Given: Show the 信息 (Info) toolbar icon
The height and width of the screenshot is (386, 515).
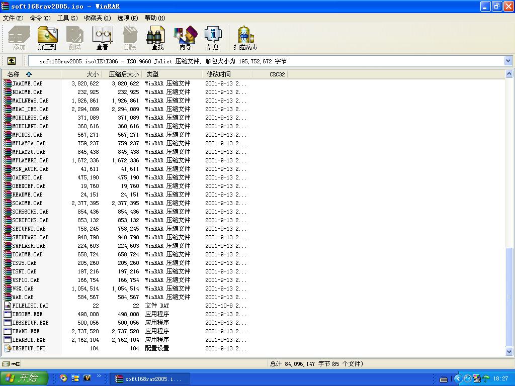Looking at the screenshot, I should click(x=213, y=38).
